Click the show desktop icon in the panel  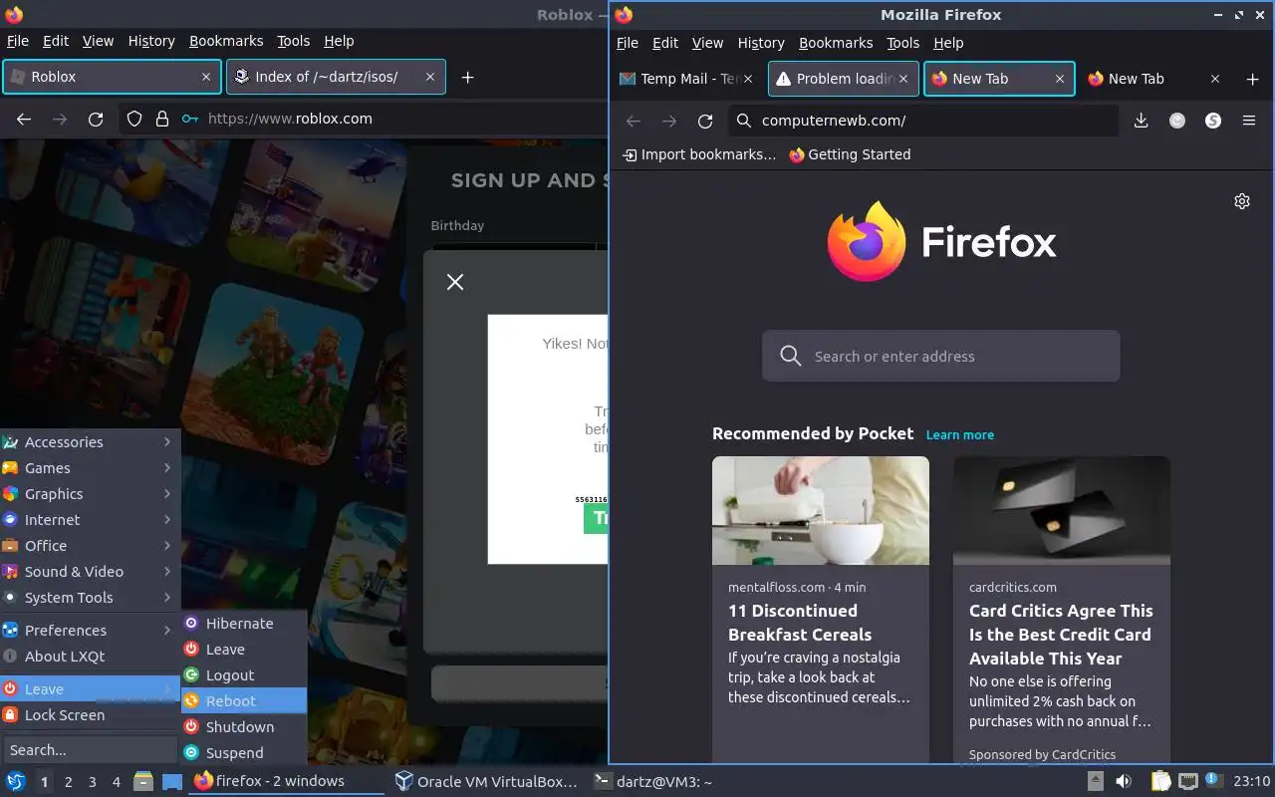pos(172,781)
